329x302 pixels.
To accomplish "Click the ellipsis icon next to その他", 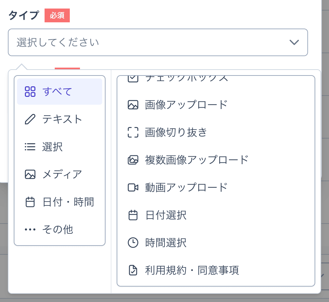I will click(x=30, y=229).
